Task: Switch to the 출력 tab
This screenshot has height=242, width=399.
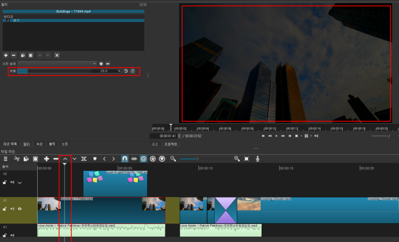Action: tap(52, 144)
